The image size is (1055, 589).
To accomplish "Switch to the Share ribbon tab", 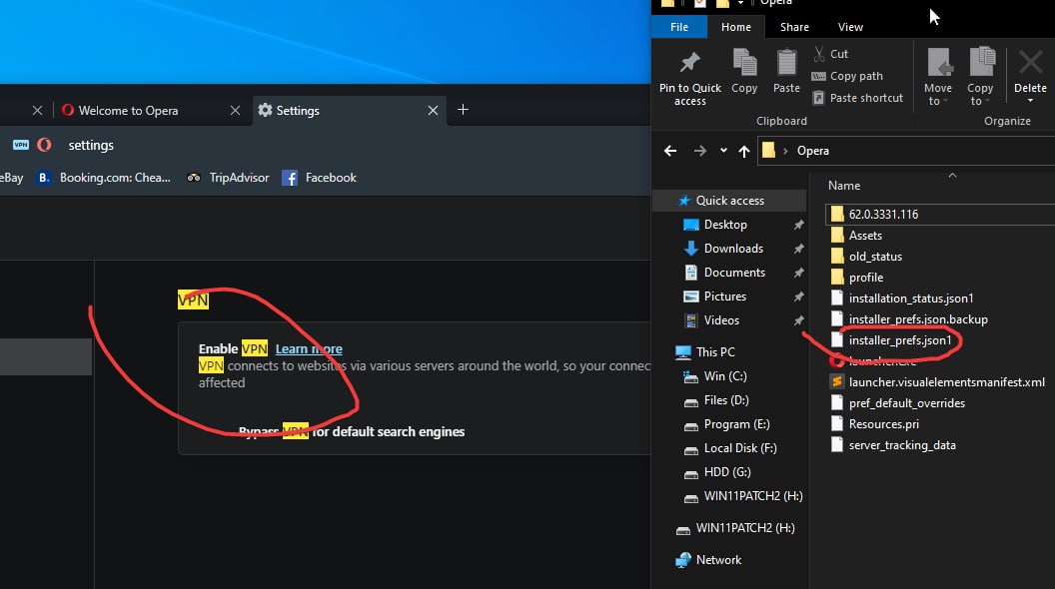I will [x=794, y=27].
